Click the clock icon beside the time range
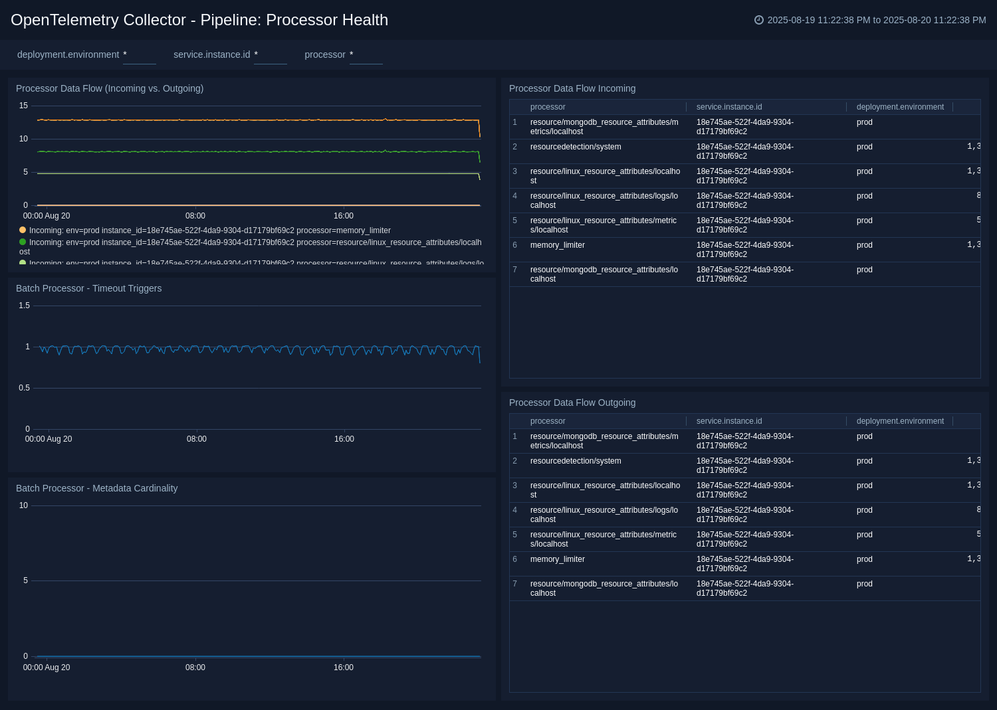The height and width of the screenshot is (710, 997). click(759, 20)
